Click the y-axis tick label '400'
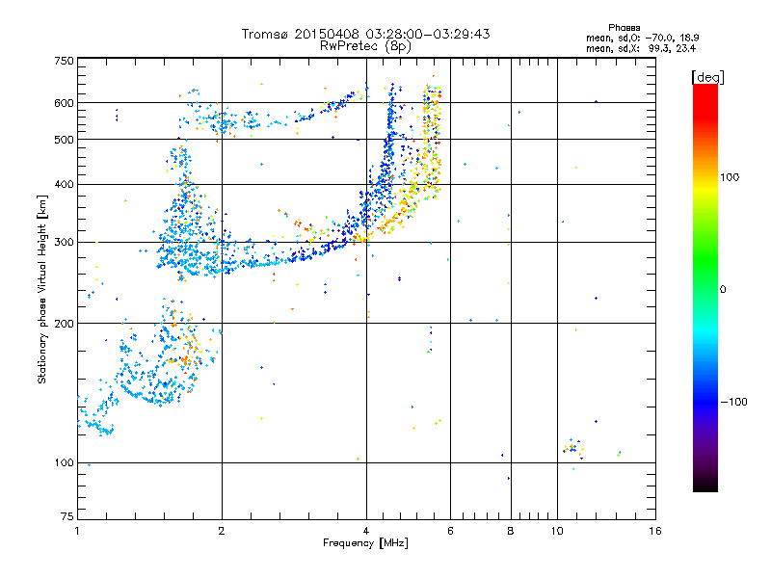 tap(64, 184)
